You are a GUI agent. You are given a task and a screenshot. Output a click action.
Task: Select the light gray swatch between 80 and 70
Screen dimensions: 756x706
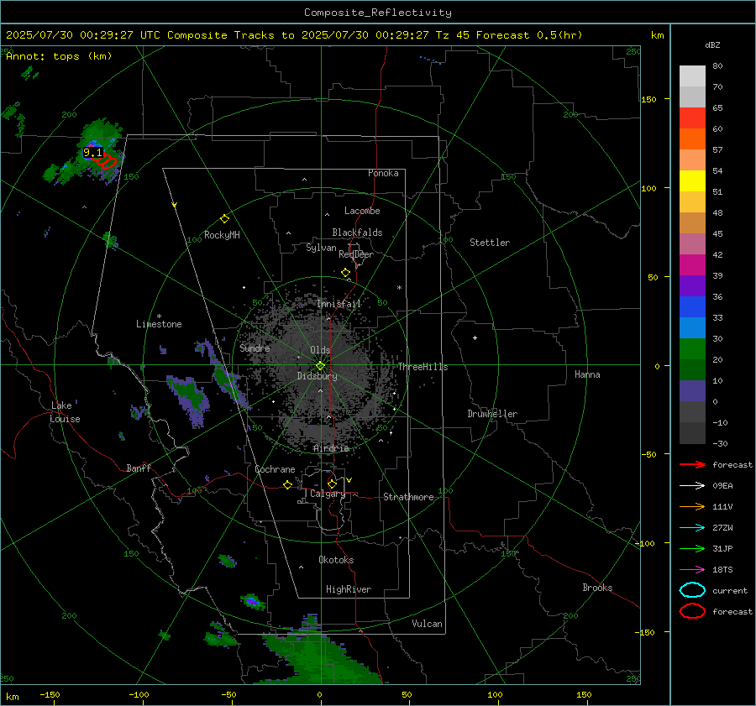(x=692, y=76)
